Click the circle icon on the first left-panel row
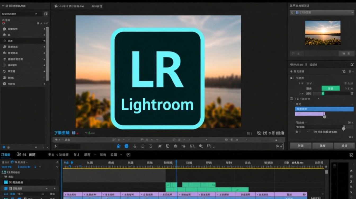The height and width of the screenshot is (199, 356). coord(4,29)
